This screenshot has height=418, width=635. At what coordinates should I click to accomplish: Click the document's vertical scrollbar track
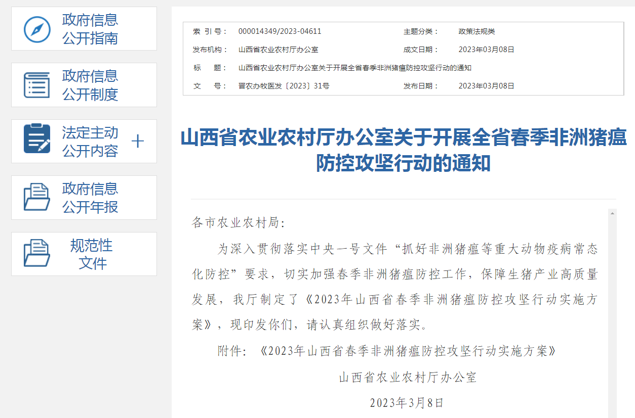612,313
